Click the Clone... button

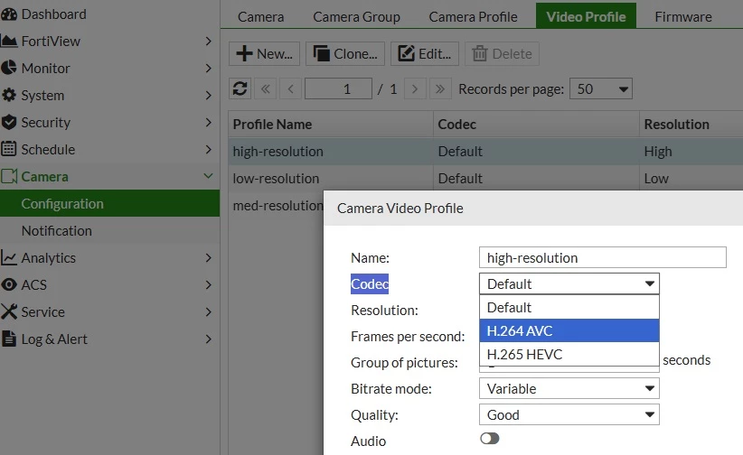(x=345, y=53)
